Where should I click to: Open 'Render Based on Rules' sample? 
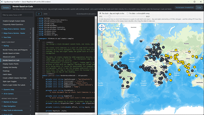(x=16, y=53)
